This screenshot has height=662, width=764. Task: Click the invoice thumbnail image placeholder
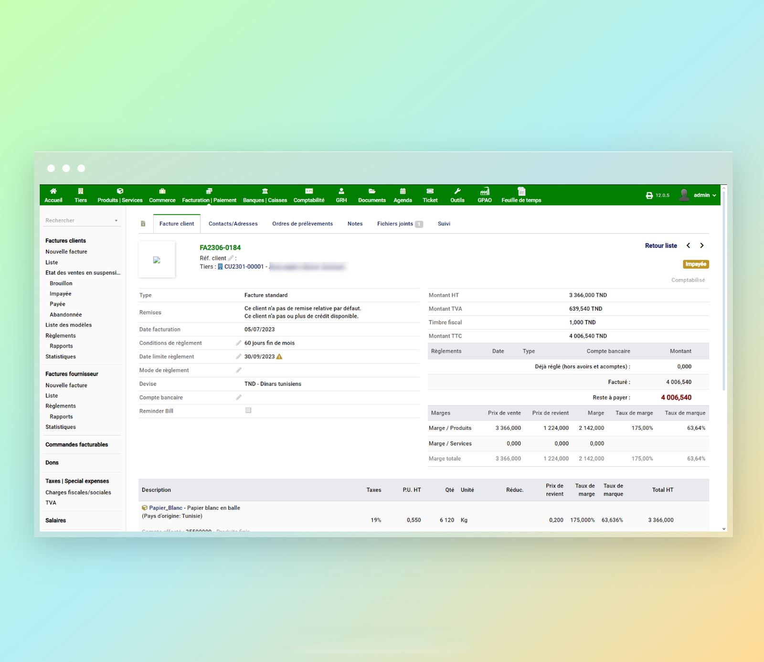(157, 260)
